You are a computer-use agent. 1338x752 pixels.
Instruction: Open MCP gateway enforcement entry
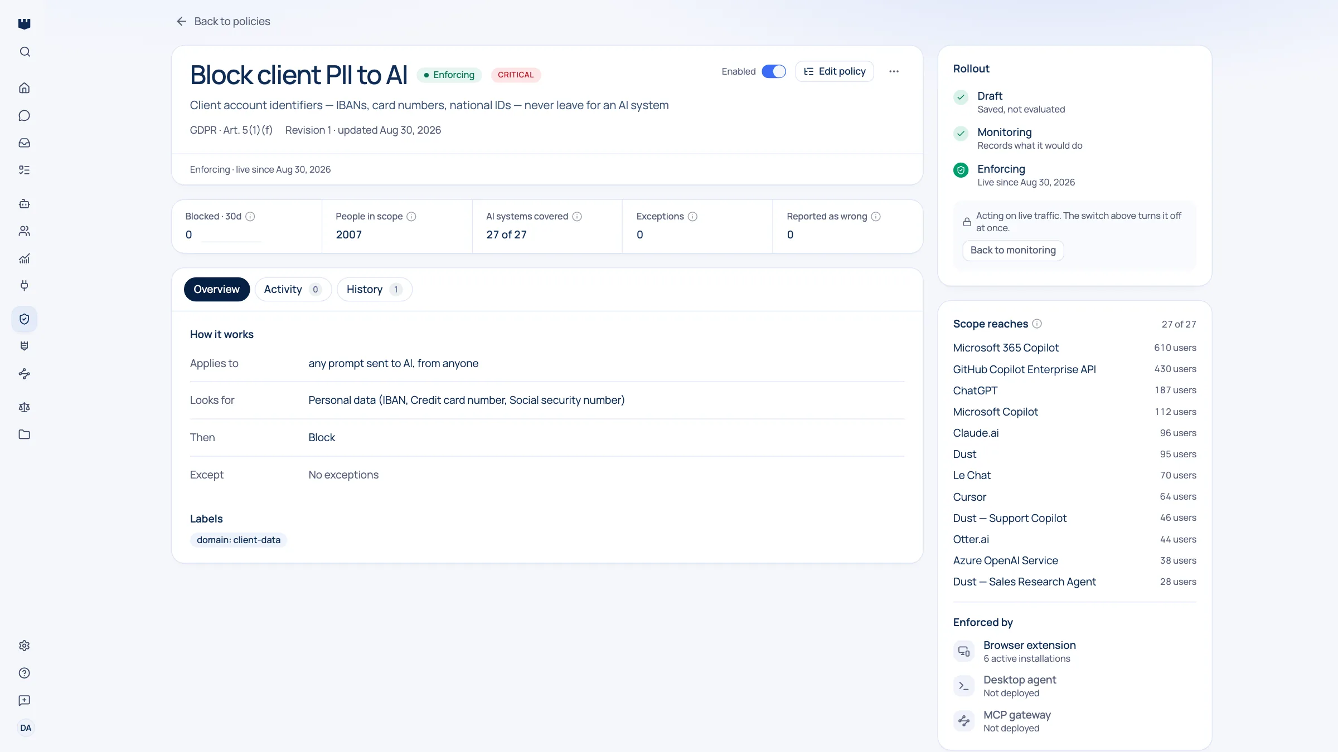coord(1074,721)
